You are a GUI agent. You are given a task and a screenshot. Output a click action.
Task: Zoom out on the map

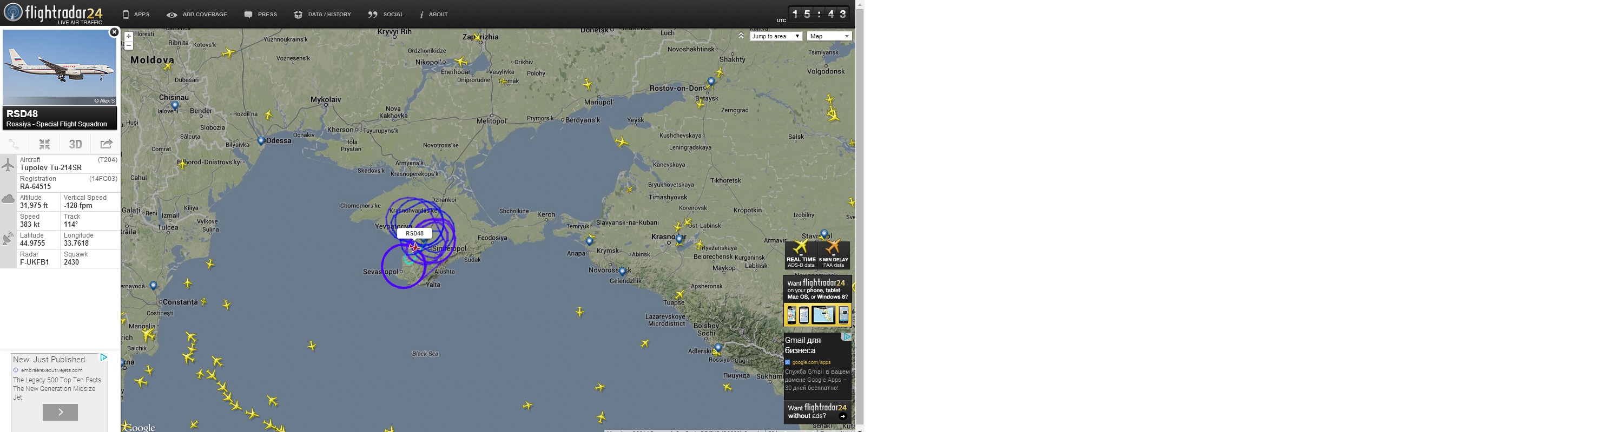click(129, 45)
